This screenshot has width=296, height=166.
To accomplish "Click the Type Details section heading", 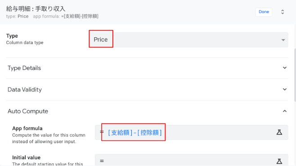I will [x=24, y=68].
